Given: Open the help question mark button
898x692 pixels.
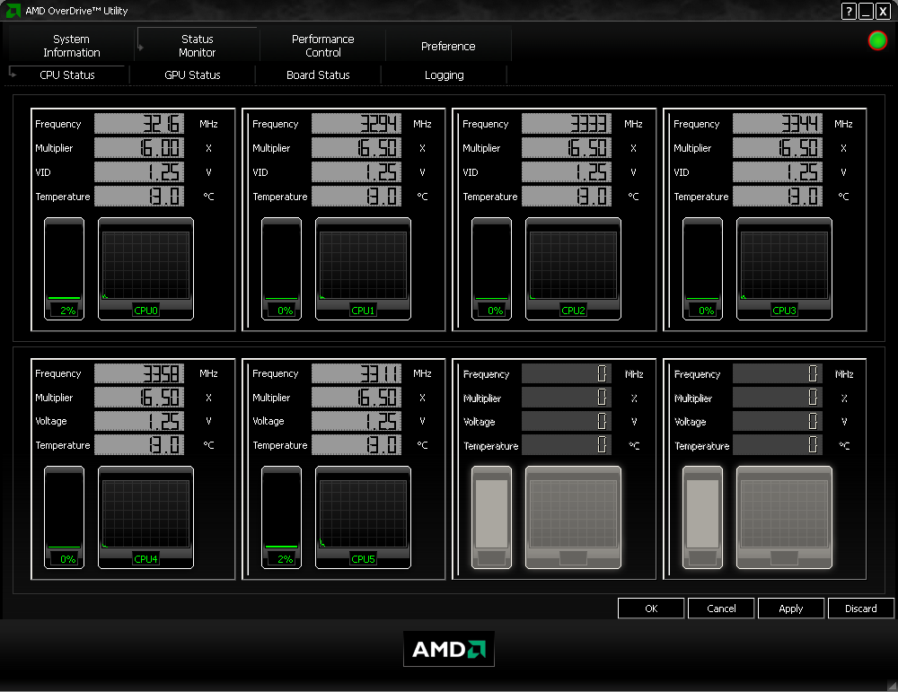Looking at the screenshot, I should pyautogui.click(x=849, y=11).
